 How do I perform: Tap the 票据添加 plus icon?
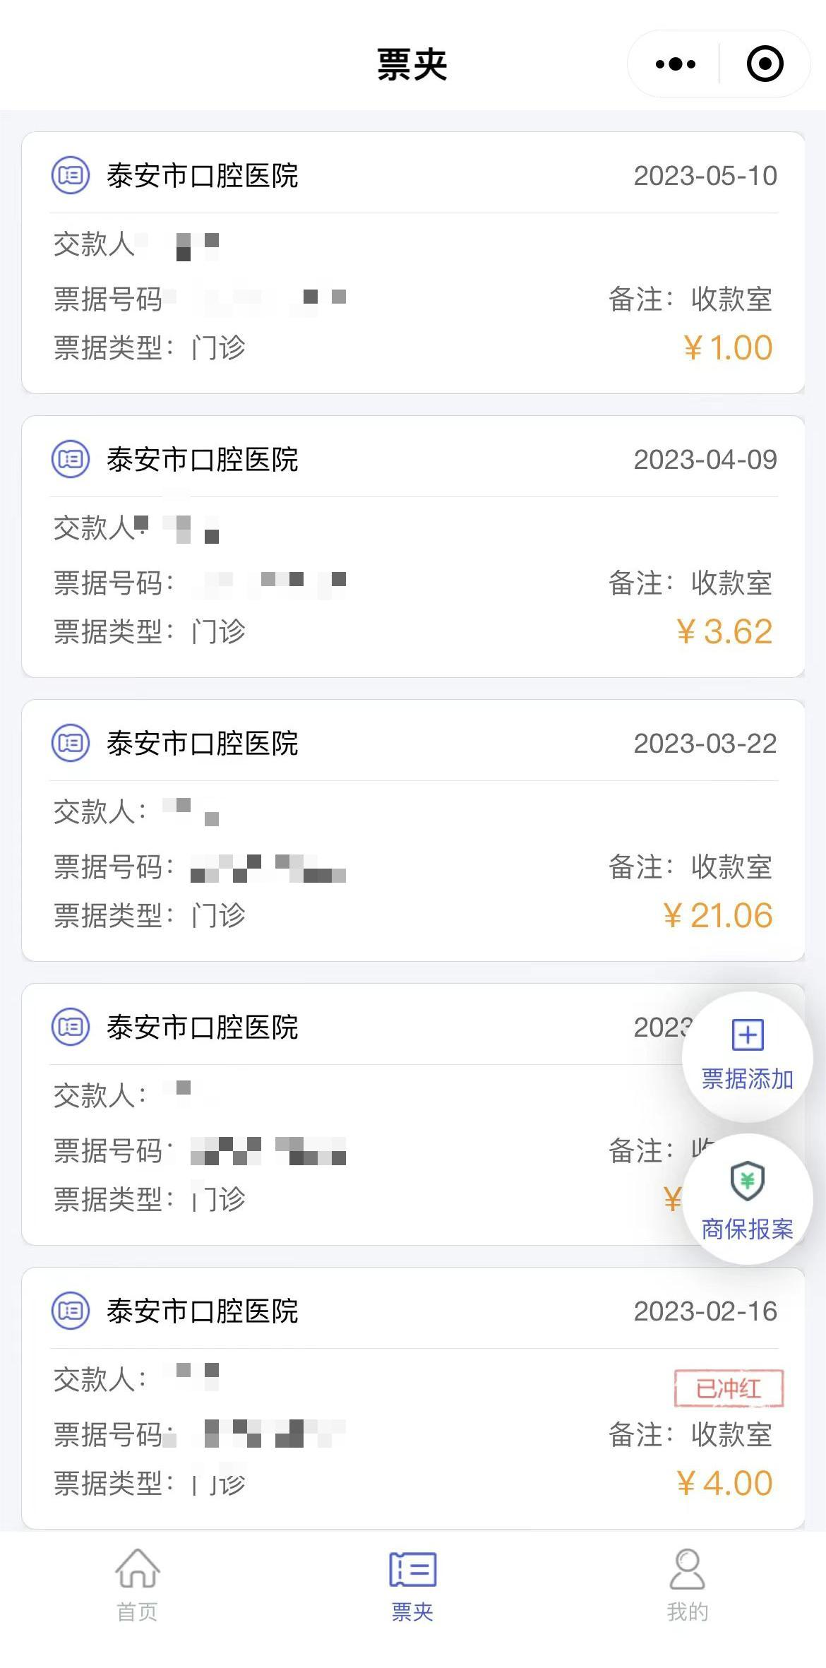[x=748, y=1035]
